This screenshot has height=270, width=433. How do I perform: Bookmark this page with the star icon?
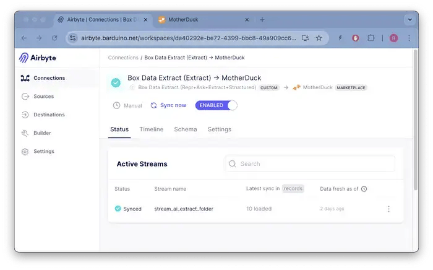pos(319,38)
